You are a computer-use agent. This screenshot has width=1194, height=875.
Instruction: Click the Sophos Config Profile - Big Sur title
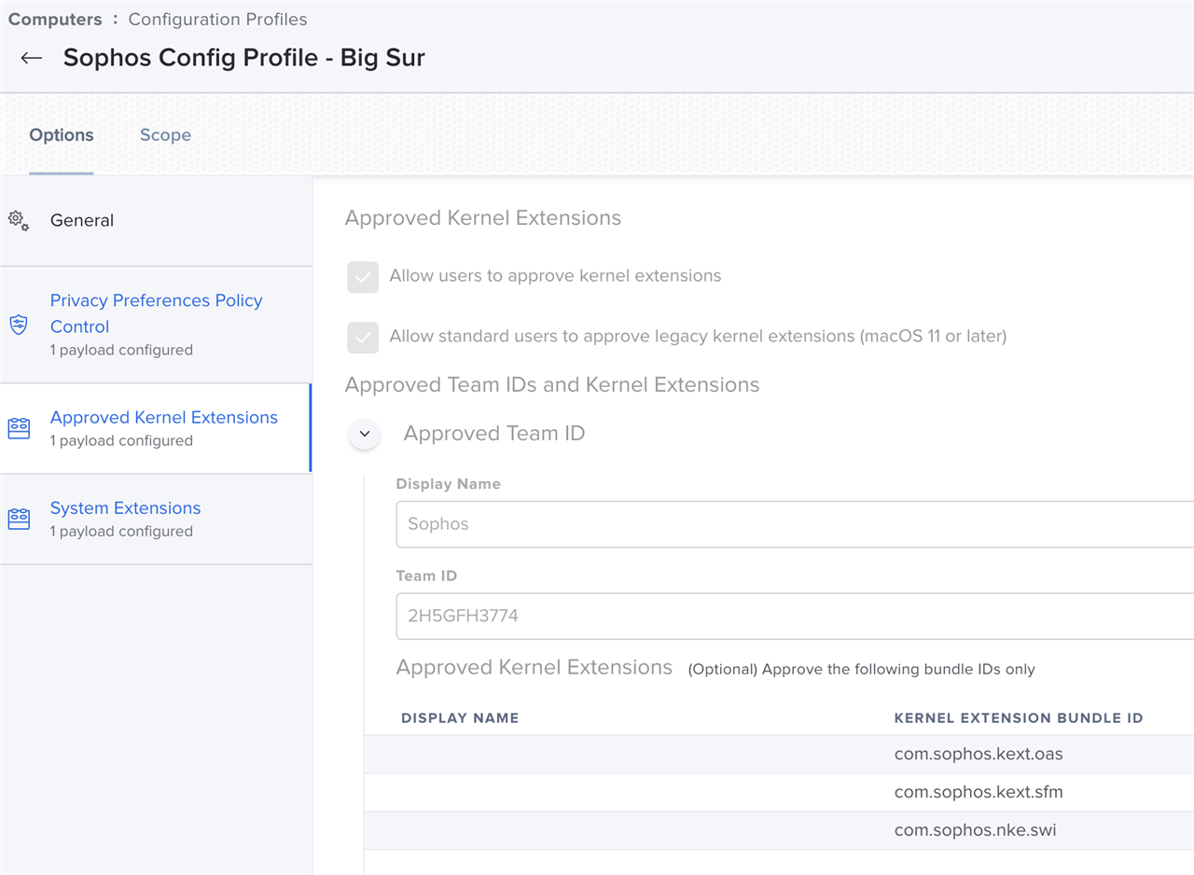(244, 58)
